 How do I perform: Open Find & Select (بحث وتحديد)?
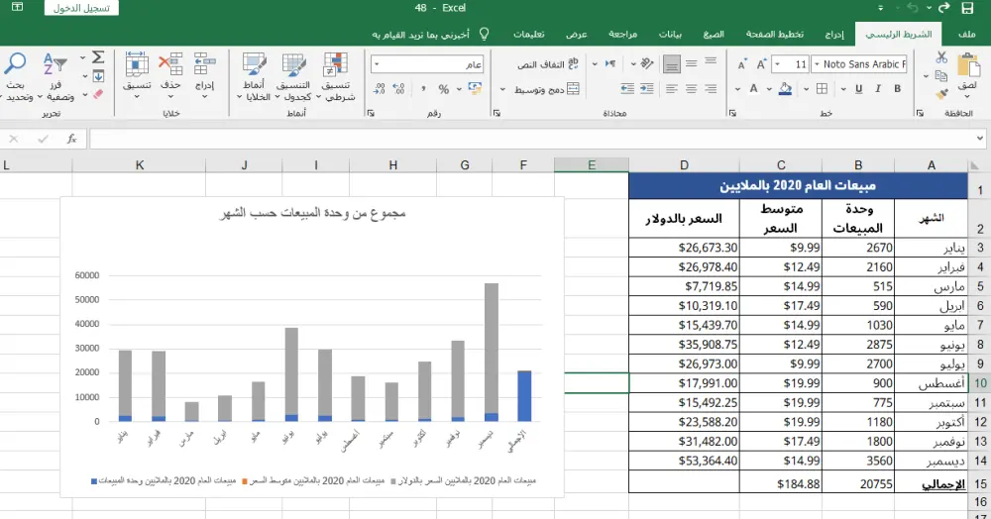(x=16, y=77)
